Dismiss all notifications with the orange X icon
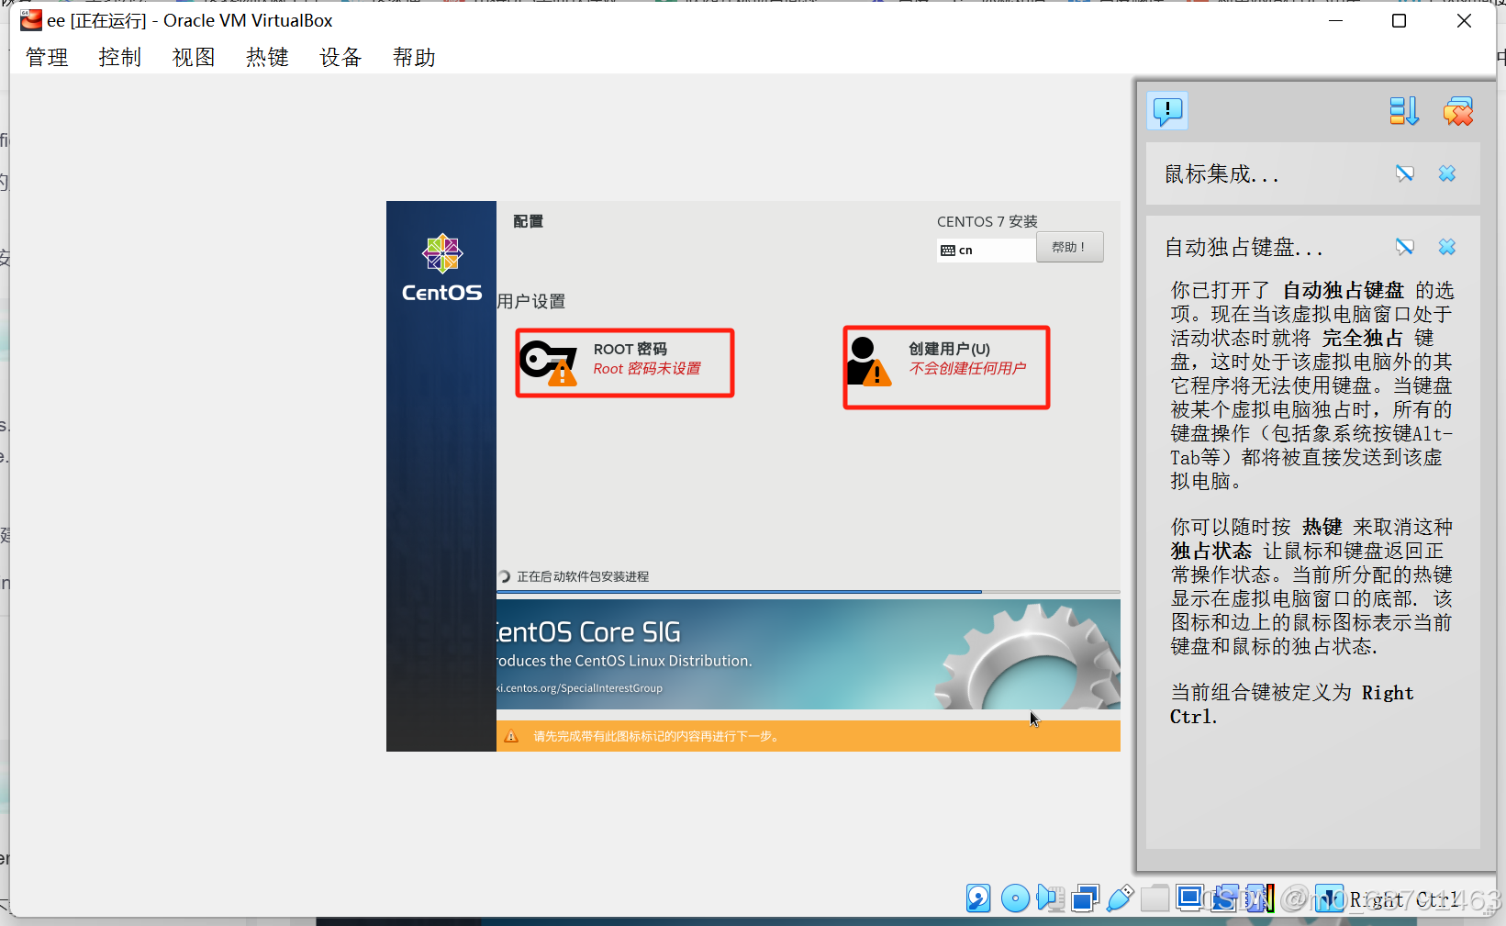The image size is (1506, 926). [1457, 111]
